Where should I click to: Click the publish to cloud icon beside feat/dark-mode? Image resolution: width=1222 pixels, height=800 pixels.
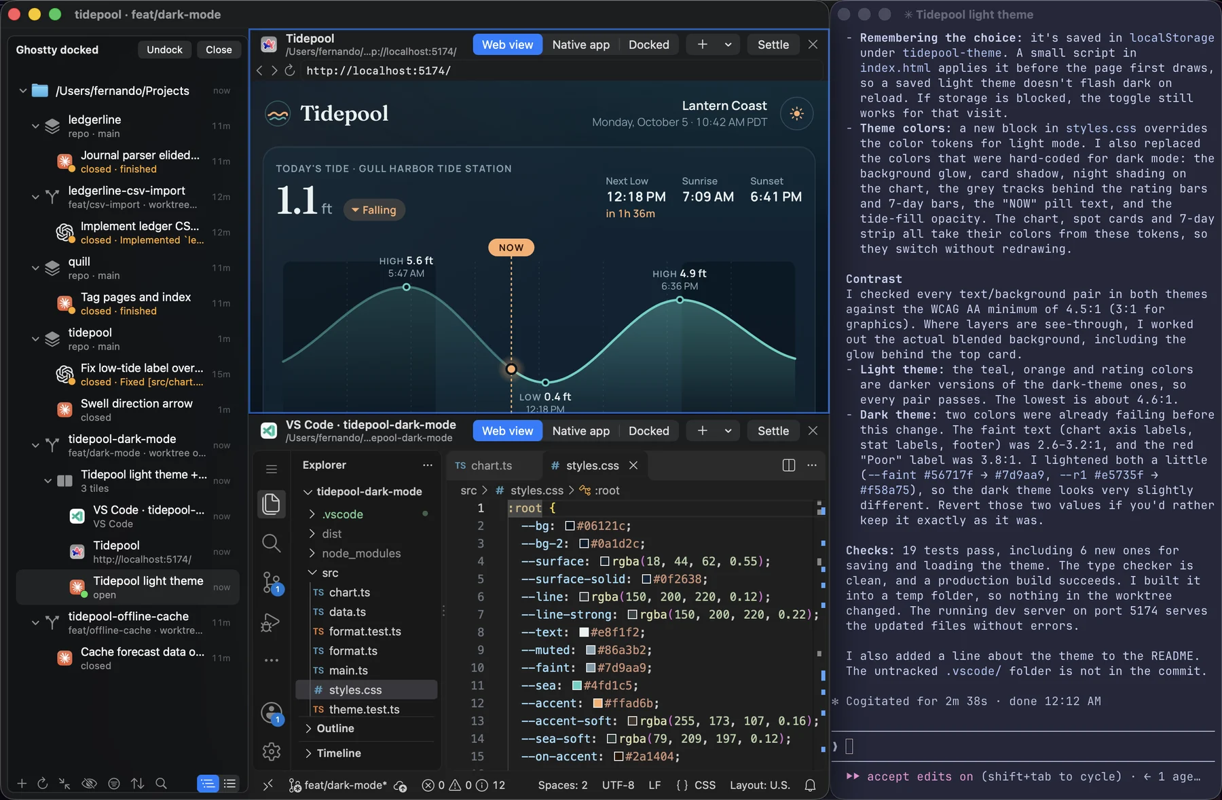[x=401, y=786]
